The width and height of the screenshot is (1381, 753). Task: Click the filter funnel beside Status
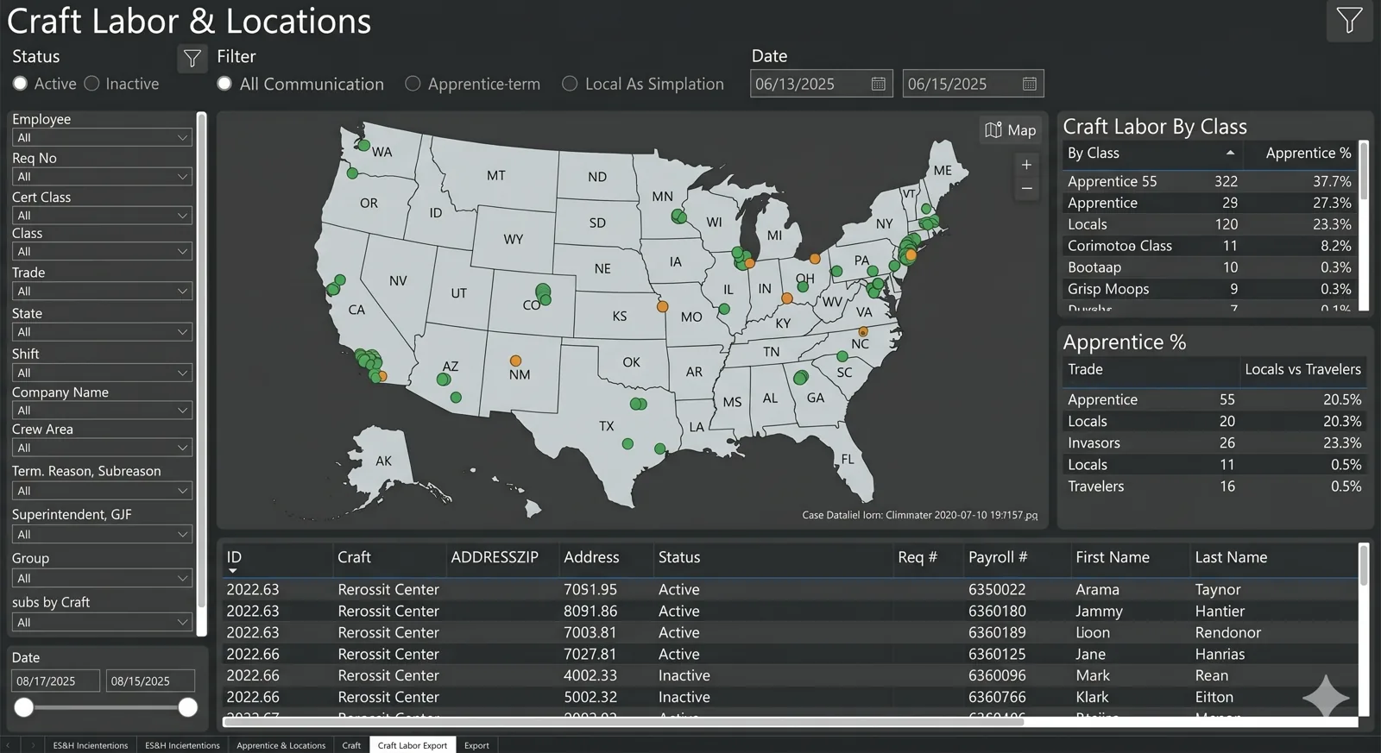[x=192, y=59]
